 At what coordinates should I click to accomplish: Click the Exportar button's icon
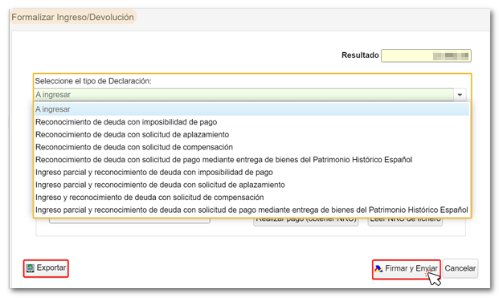pos(31,268)
